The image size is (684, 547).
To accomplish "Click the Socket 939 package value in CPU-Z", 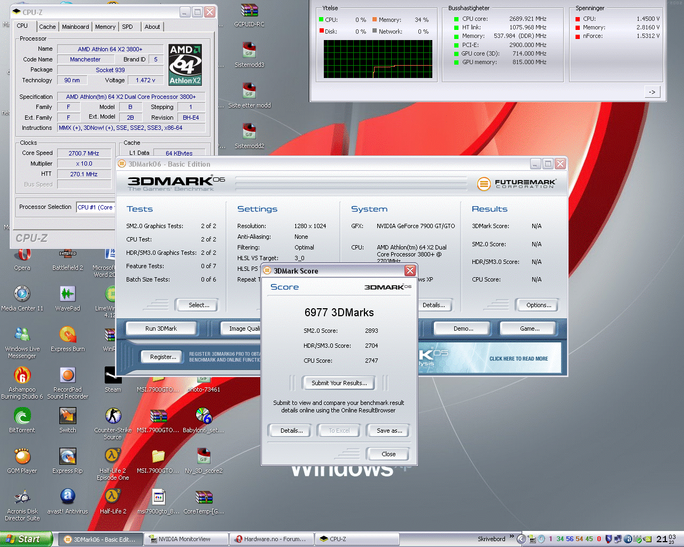I will coord(110,70).
